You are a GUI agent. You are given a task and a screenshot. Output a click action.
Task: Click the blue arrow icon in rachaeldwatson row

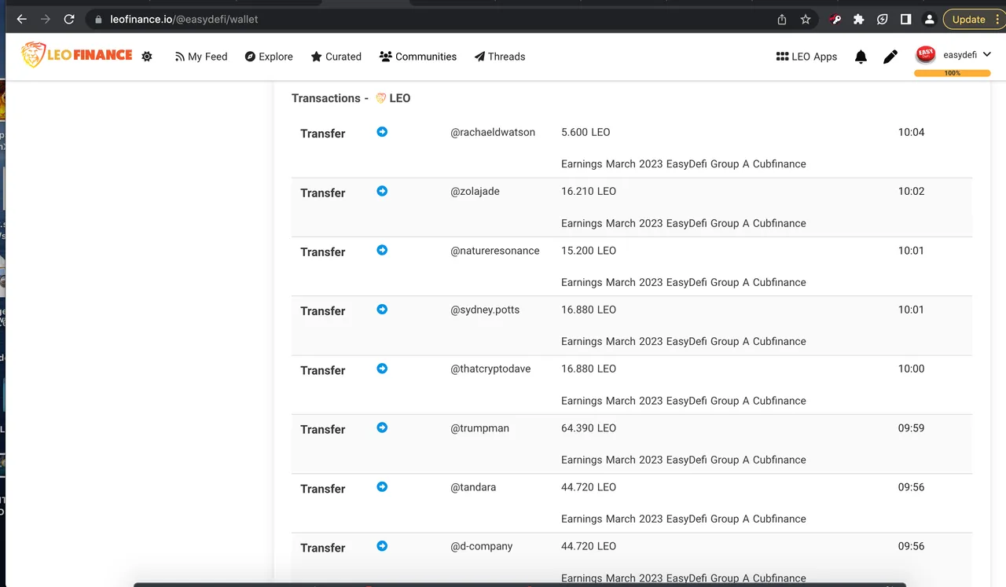(382, 132)
